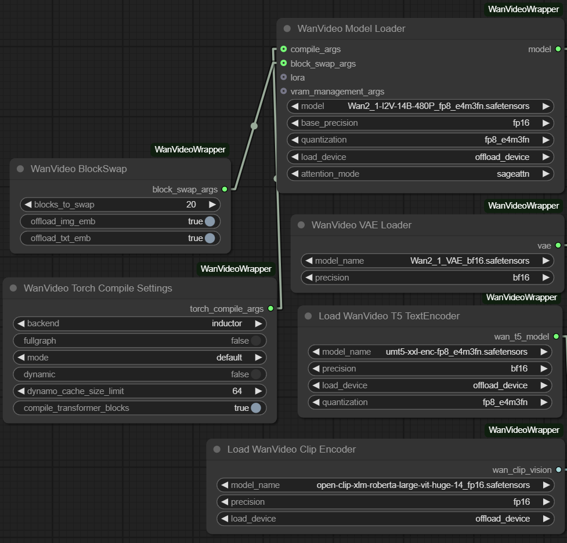The height and width of the screenshot is (543, 567).
Task: Open the attention_mode sageattn dropdown
Action: (x=420, y=174)
